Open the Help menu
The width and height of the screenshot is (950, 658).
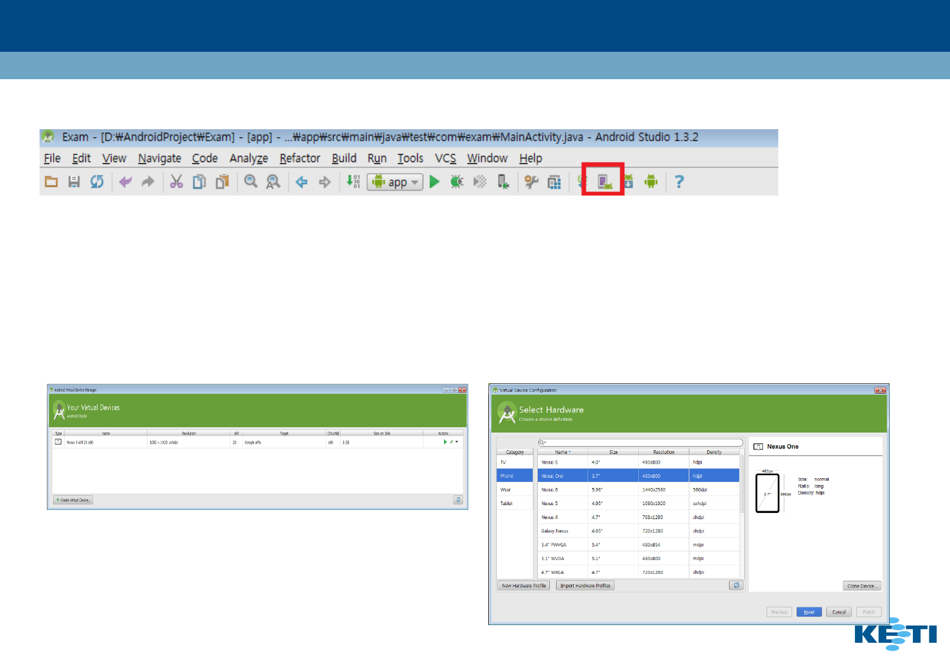[x=531, y=158]
